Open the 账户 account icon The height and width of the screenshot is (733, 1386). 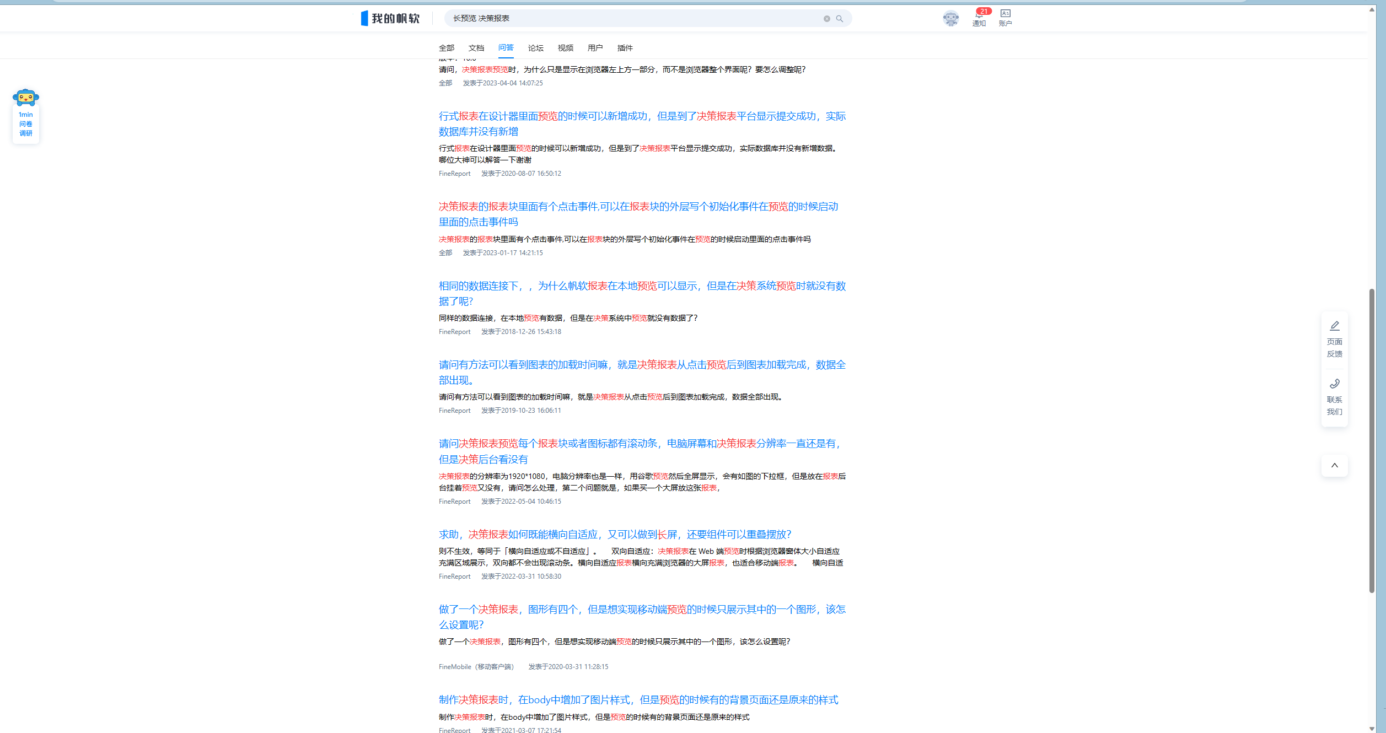tap(1006, 18)
